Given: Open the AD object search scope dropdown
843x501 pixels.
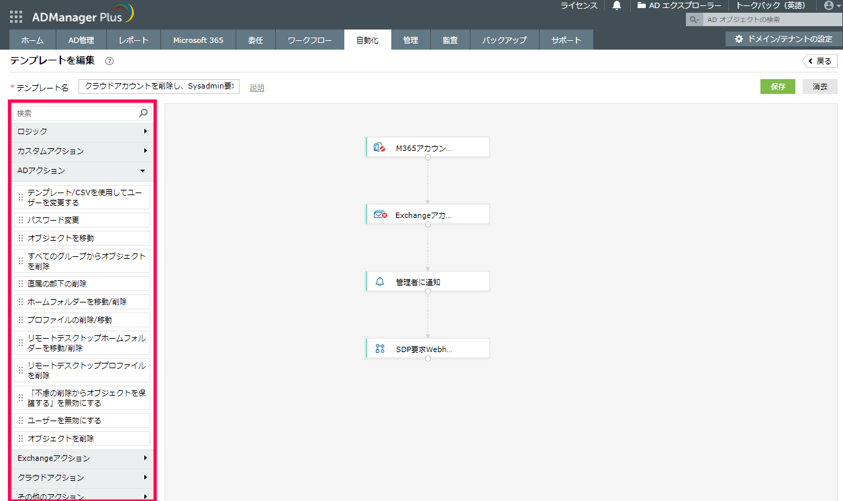Looking at the screenshot, I should [x=695, y=20].
